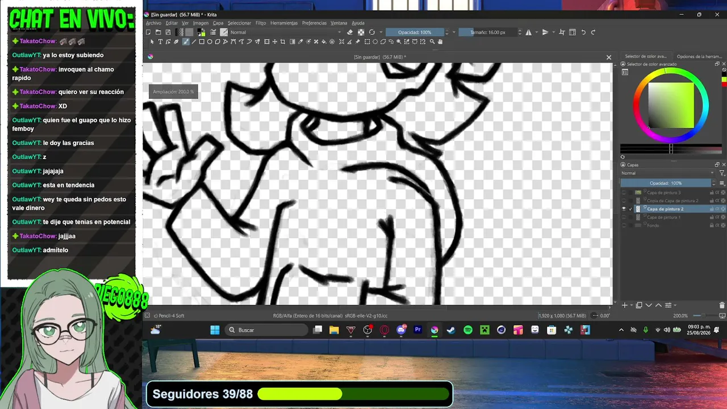Toggle visibility of Capa de pintura 2
The image size is (727, 409).
624,209
